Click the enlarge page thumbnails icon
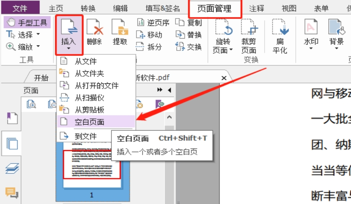 point(31,104)
